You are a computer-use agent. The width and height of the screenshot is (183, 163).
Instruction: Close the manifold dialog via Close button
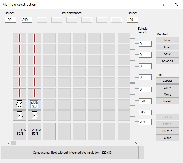167,138
